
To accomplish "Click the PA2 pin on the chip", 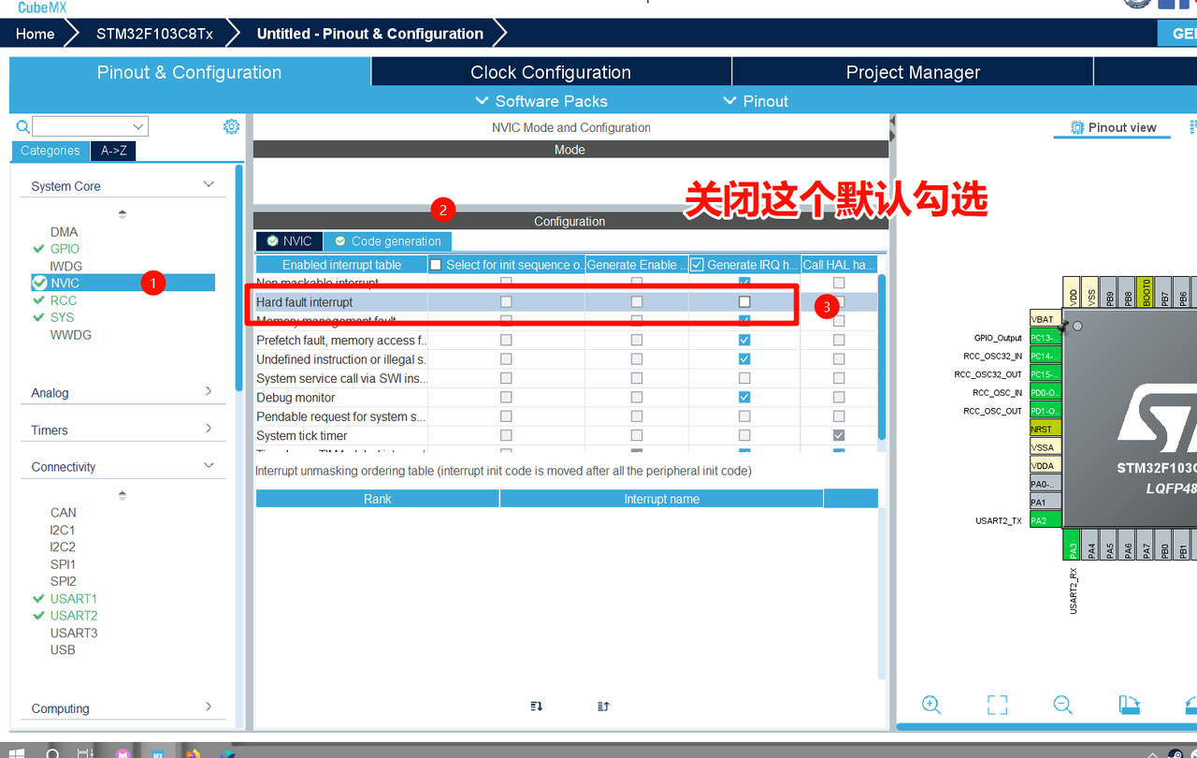I will tap(1046, 520).
